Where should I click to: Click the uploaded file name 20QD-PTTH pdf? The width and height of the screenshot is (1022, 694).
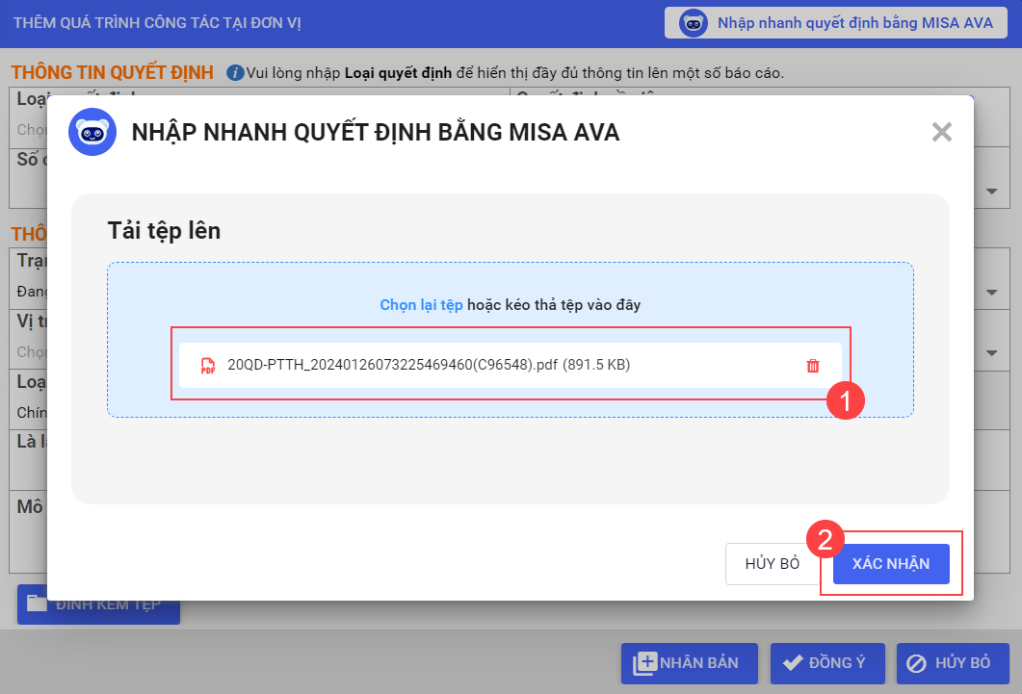(x=429, y=365)
